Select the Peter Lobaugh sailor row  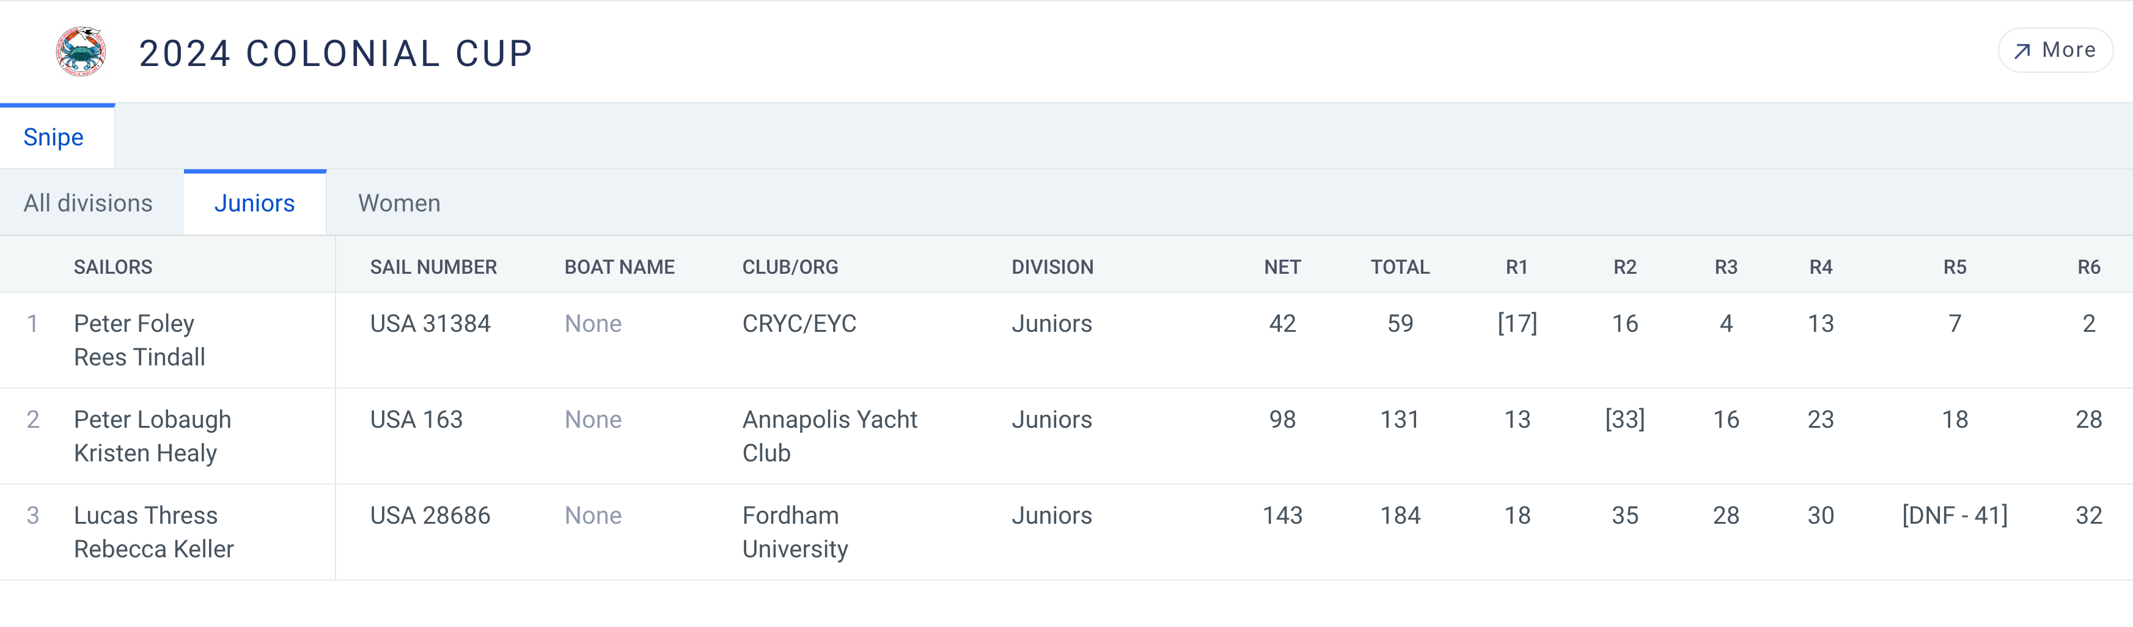tap(152, 420)
